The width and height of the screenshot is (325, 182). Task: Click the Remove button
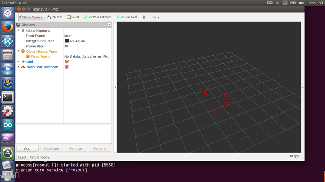pyautogui.click(x=76, y=148)
